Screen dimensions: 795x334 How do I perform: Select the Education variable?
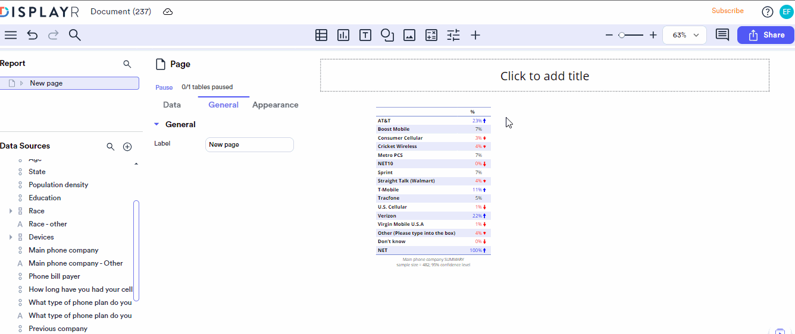click(45, 198)
